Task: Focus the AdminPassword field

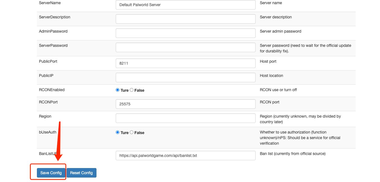Action: tap(185, 33)
